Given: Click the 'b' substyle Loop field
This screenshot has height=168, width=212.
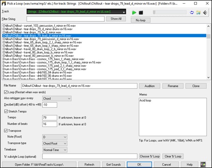Looking at the screenshot, I should 89,156.
